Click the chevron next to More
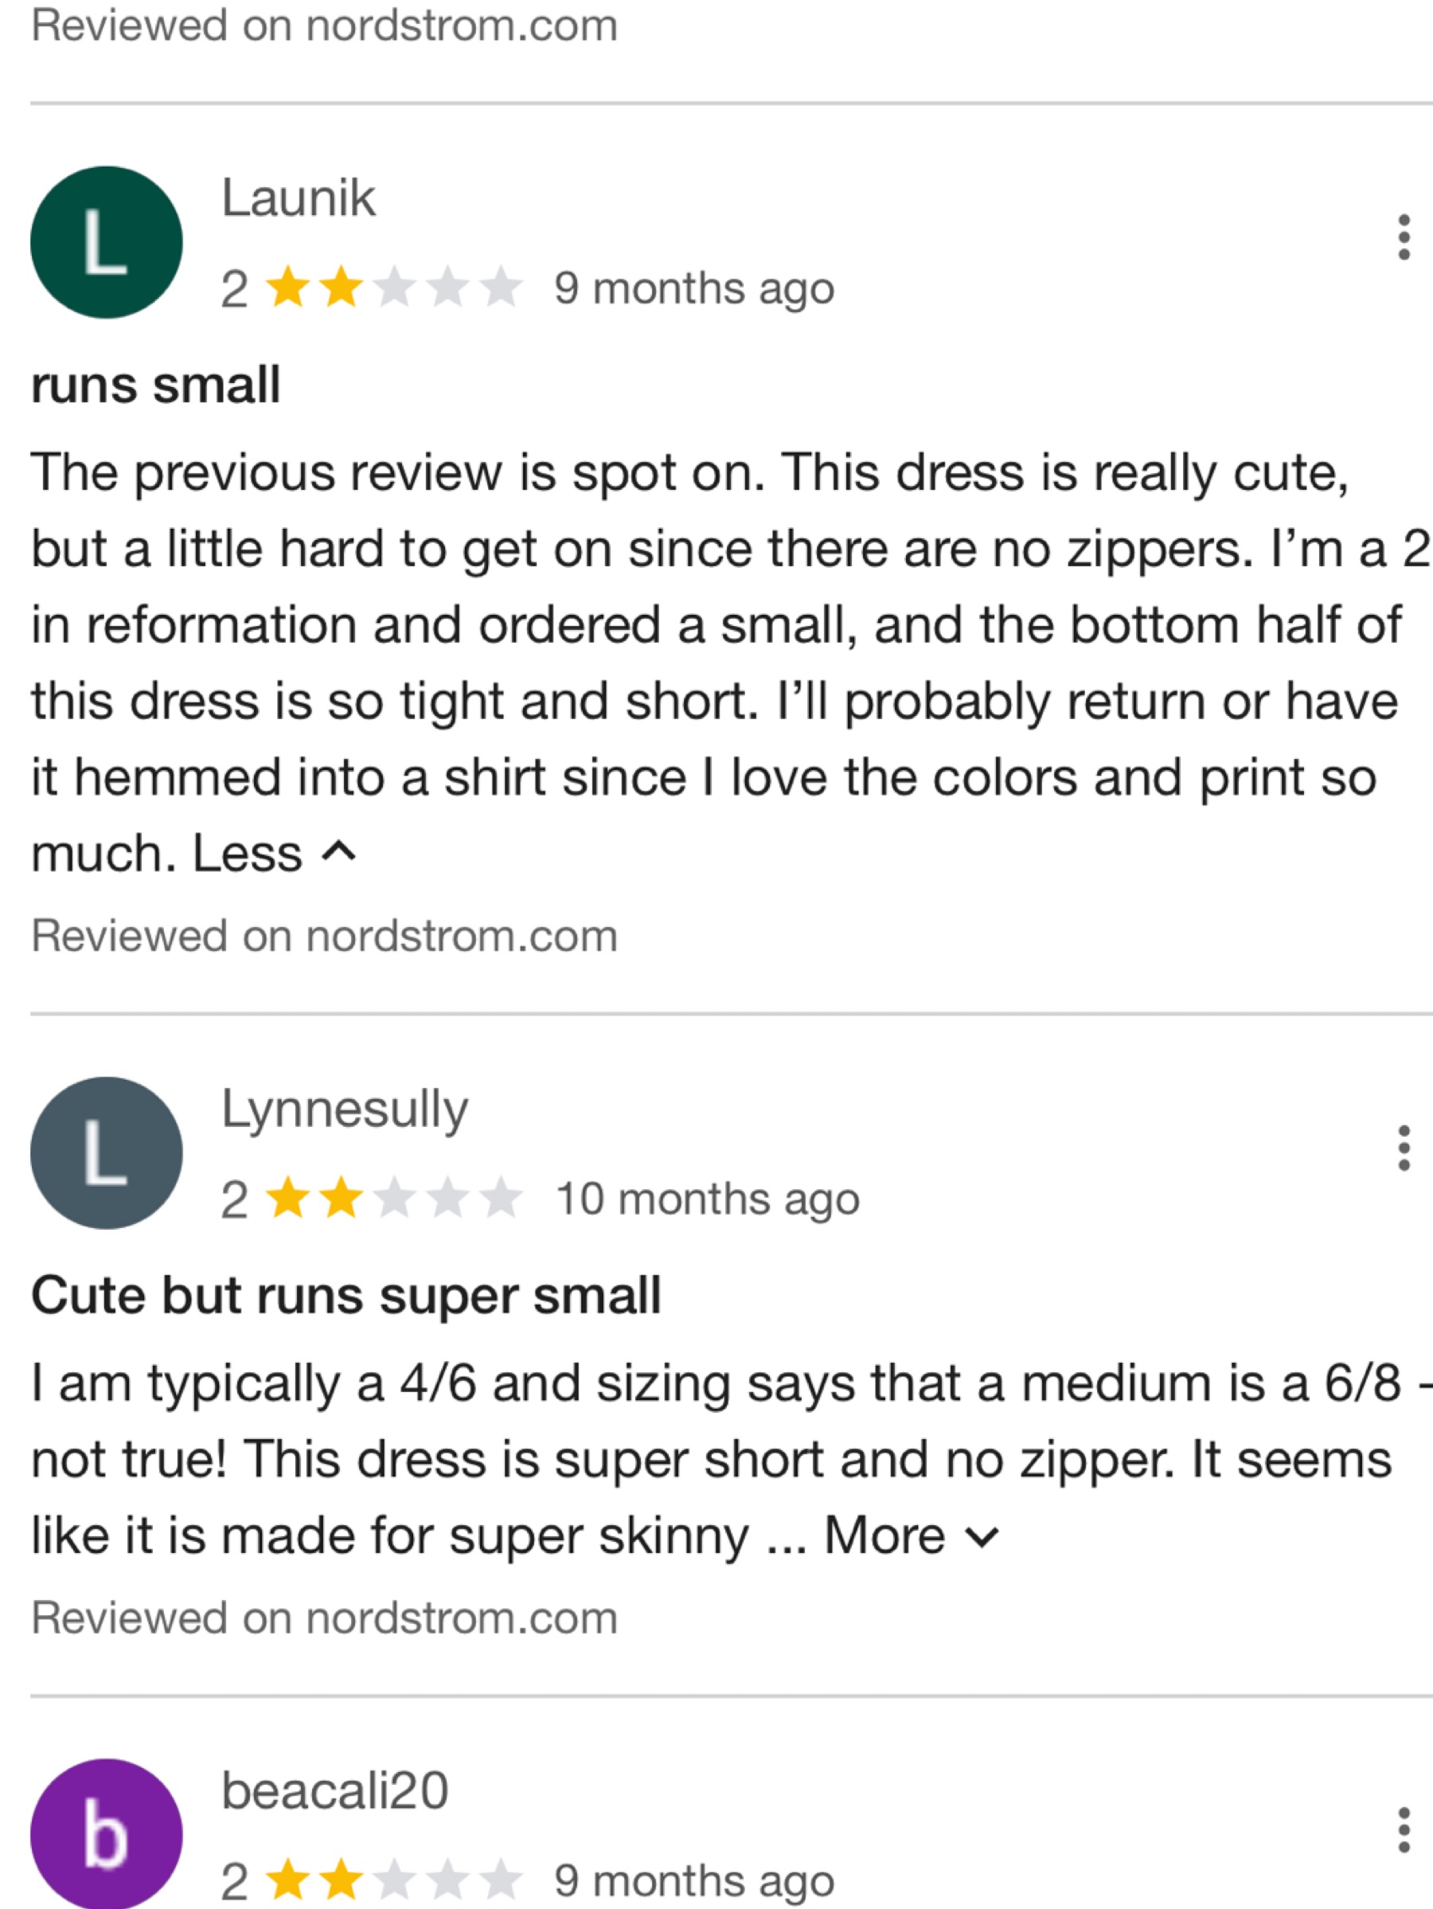Screen dimensions: 1433x1909 pos(982,1538)
